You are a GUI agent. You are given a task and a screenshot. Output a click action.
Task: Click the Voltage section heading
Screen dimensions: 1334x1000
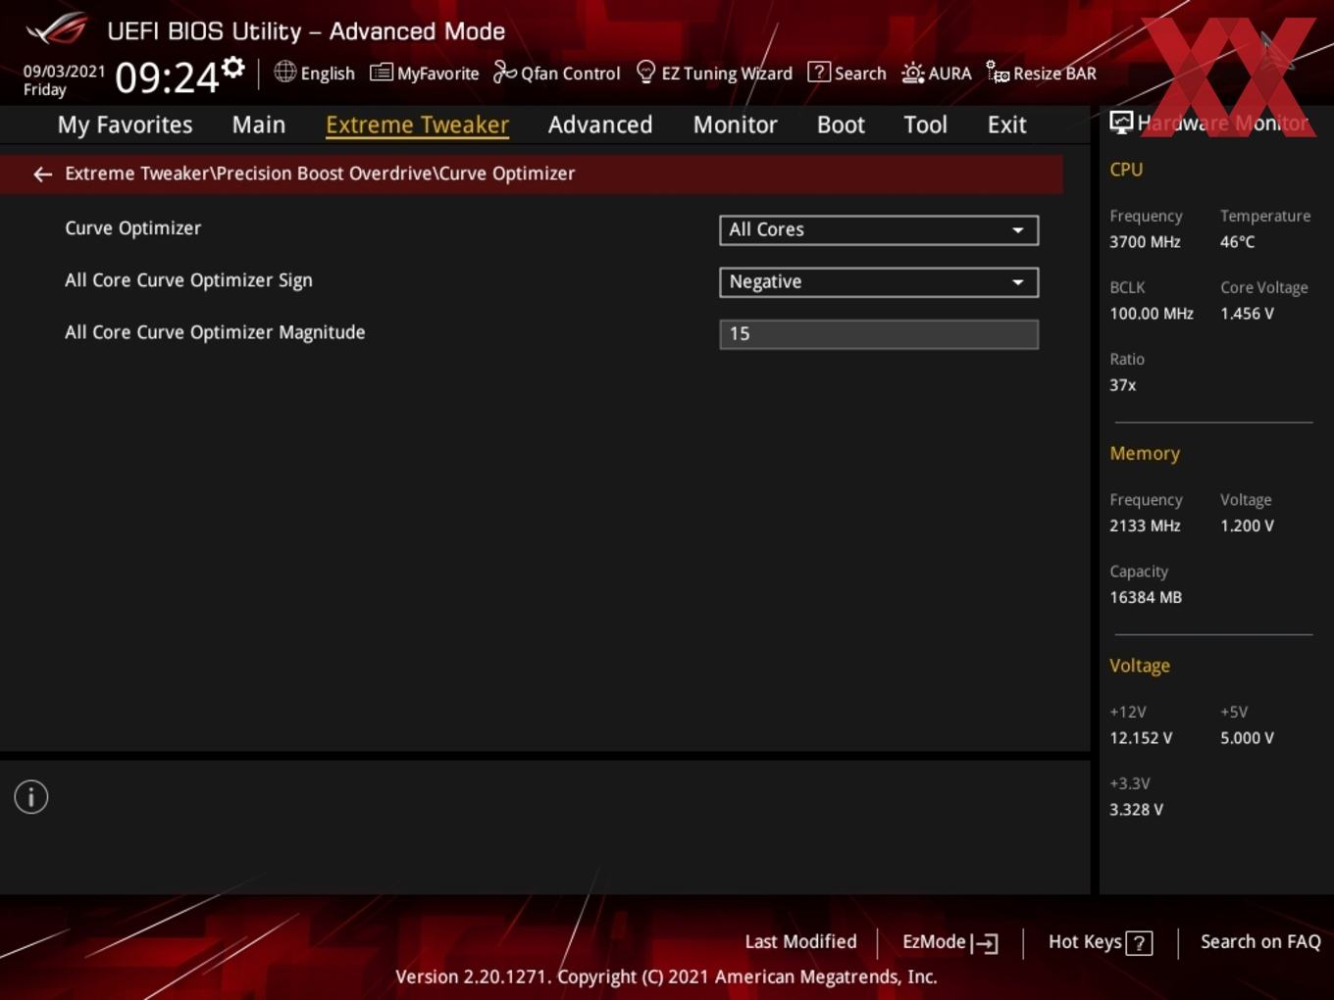pos(1140,665)
